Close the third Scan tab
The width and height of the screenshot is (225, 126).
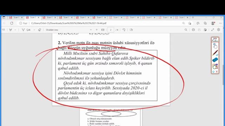point(55,17)
